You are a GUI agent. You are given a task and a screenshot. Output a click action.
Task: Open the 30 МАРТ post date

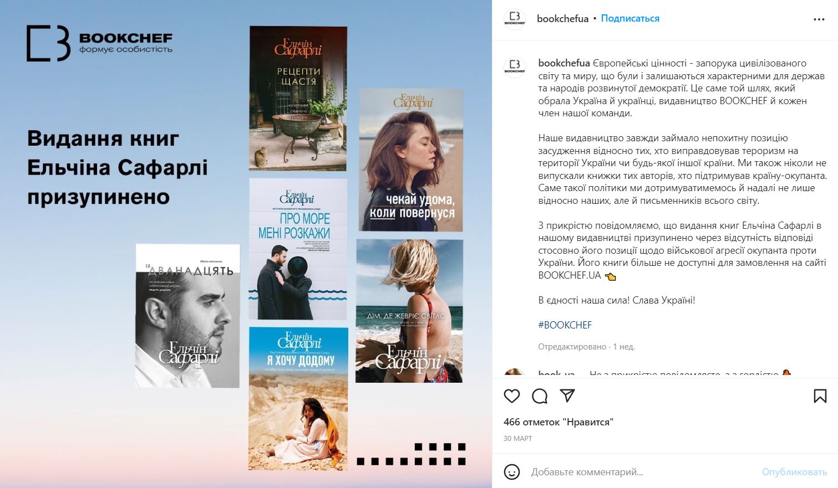(517, 438)
